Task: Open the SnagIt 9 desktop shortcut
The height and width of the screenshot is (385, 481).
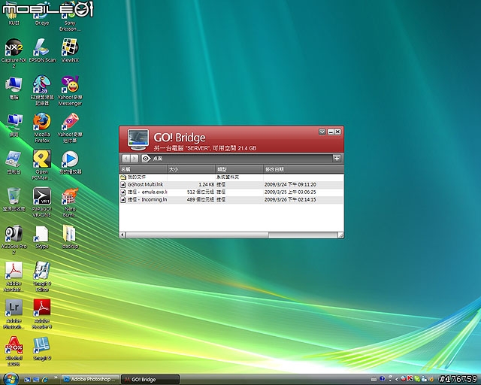Action: [x=42, y=348]
